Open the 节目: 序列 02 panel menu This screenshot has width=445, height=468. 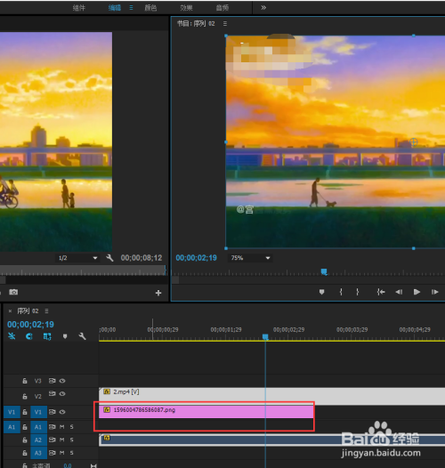point(225,24)
